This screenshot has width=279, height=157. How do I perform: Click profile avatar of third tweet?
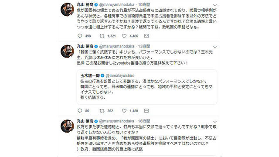67,126
